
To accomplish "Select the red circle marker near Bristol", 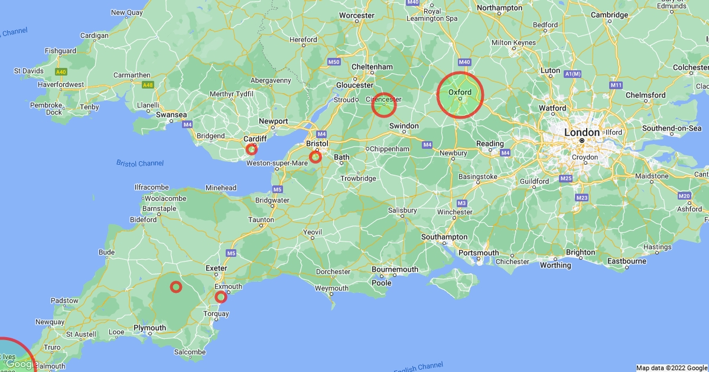I will 316,157.
